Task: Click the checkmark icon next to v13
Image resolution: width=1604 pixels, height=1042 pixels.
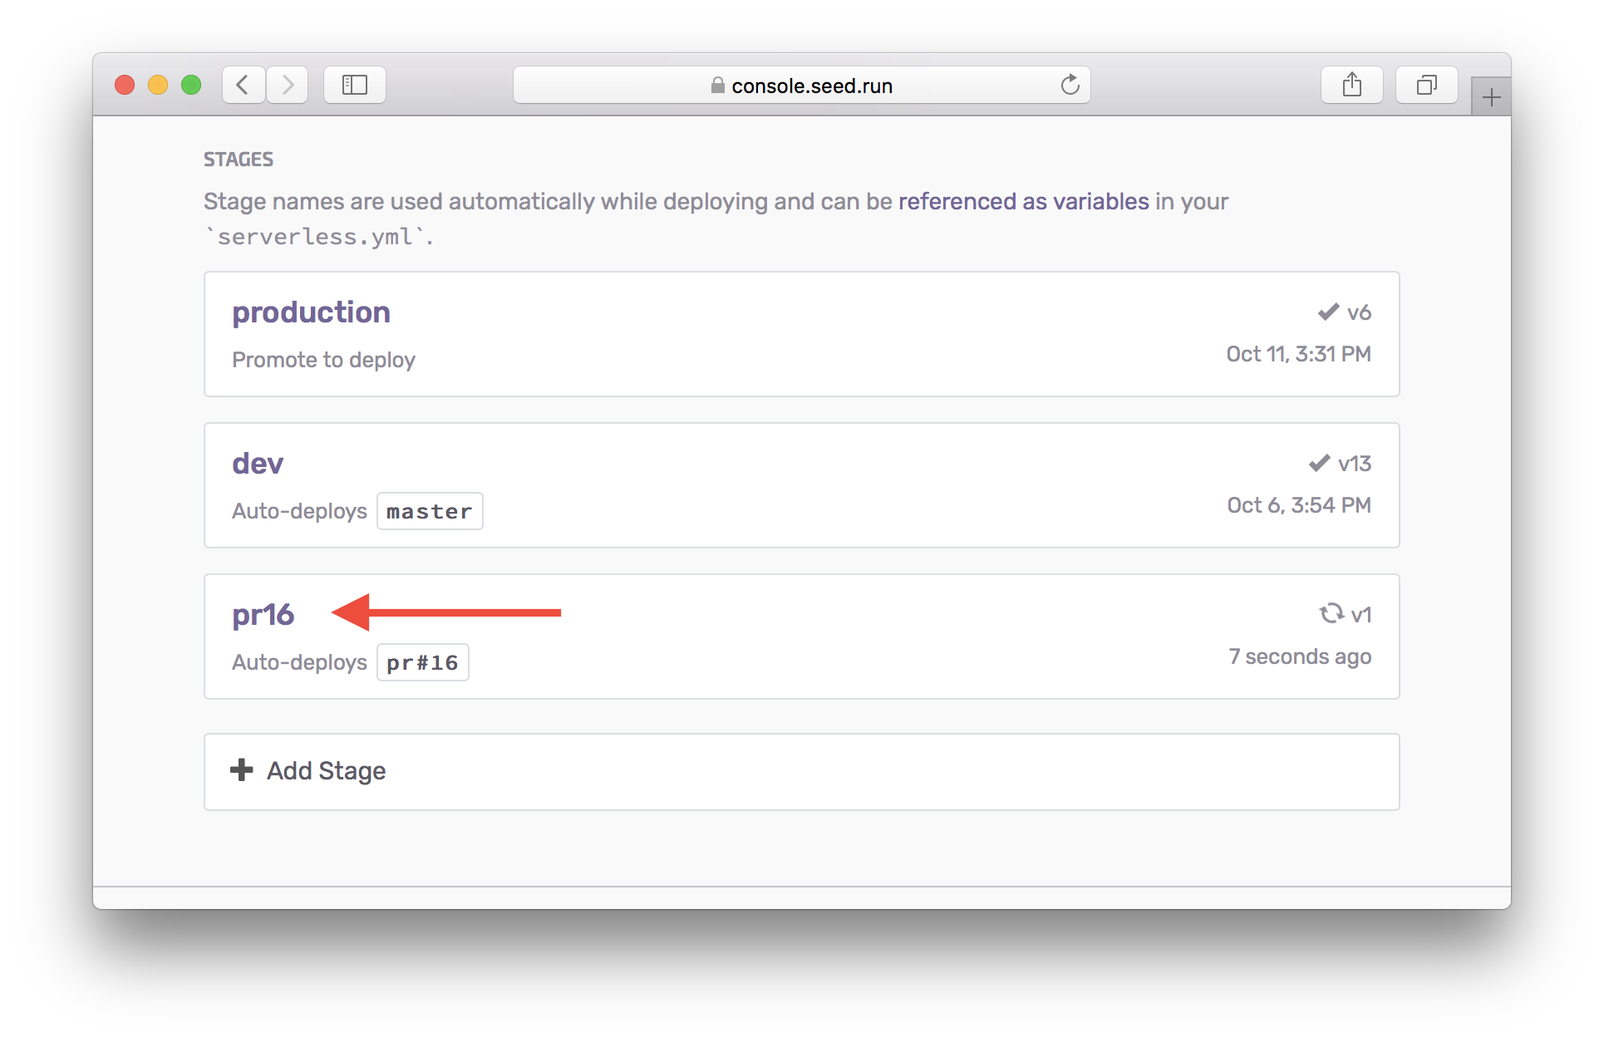Action: 1319,463
